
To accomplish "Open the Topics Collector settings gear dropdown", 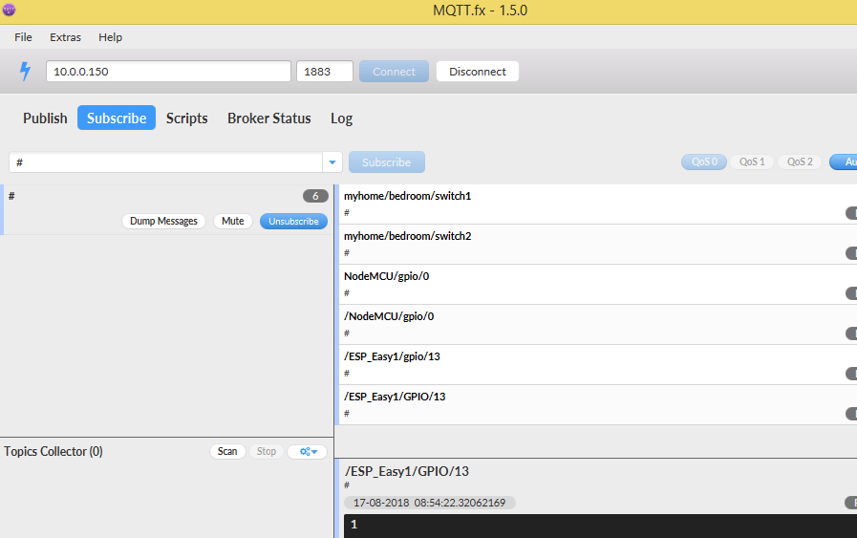I will 308,452.
